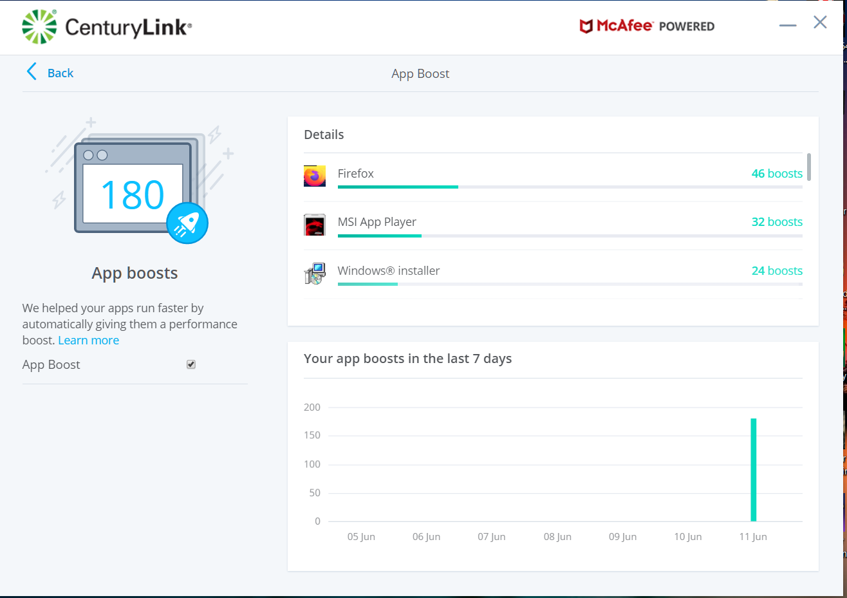
Task: Minimize the CenturyLink window
Action: (788, 25)
